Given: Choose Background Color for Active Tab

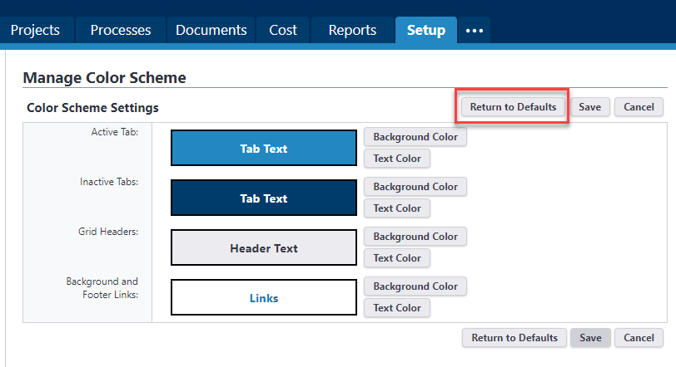Looking at the screenshot, I should [415, 137].
